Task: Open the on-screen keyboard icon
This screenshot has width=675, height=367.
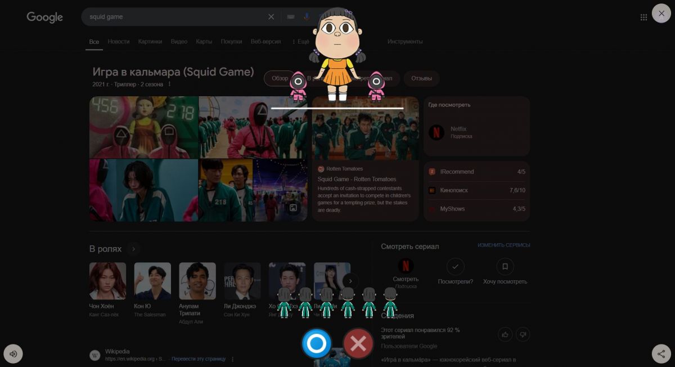Action: click(291, 17)
